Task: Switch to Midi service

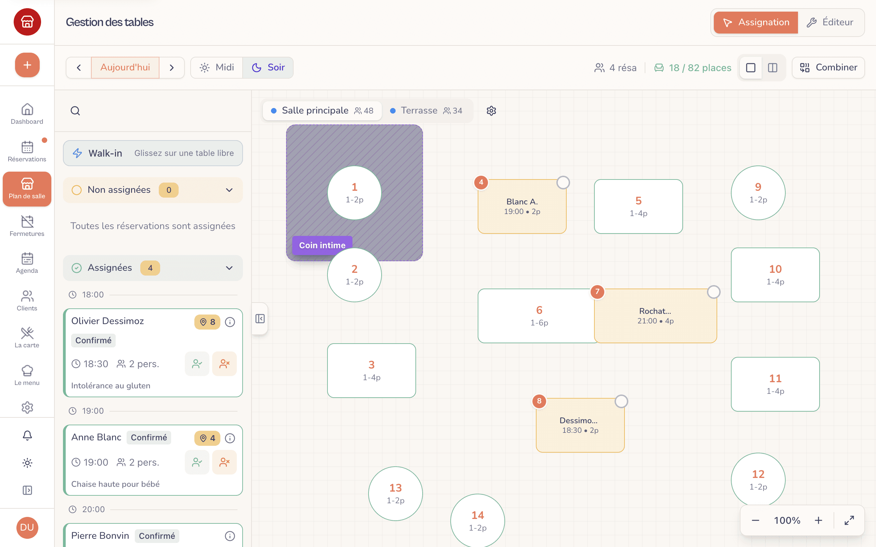Action: tap(217, 68)
